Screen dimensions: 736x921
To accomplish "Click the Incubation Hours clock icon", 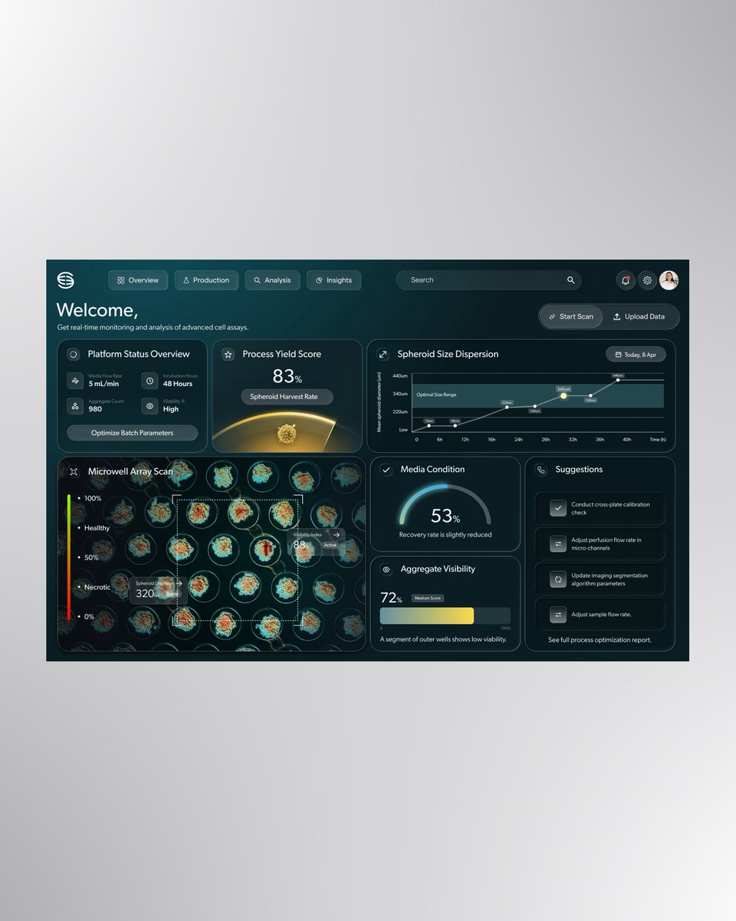I will (x=149, y=380).
